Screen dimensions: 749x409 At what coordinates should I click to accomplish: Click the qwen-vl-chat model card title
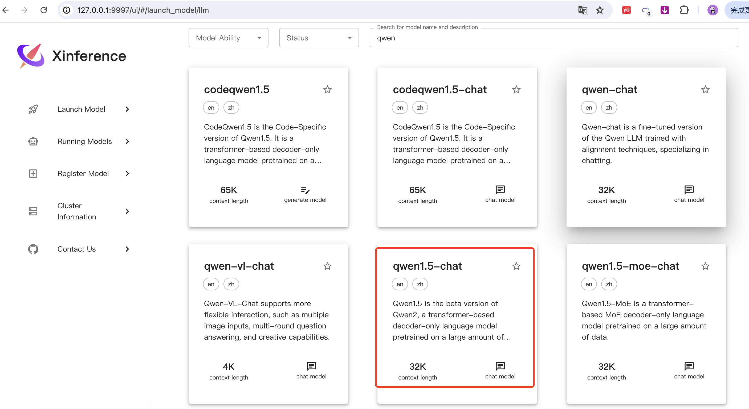239,266
